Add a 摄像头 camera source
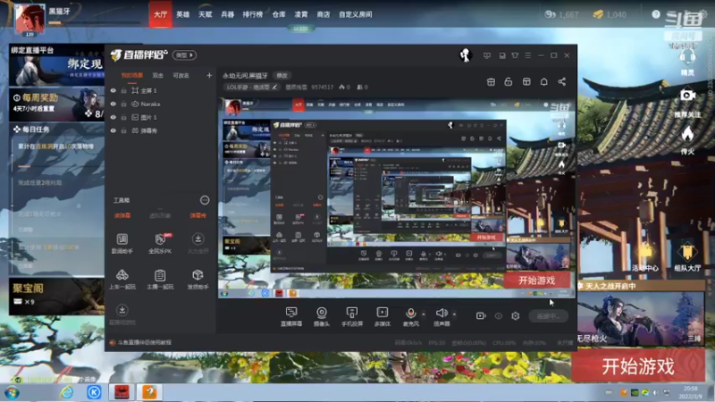The width and height of the screenshot is (715, 402). [x=322, y=316]
